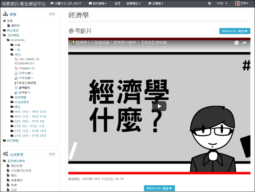Open 檢查權限 link
Viewport: 255px width, 192px height.
click(x=17, y=180)
